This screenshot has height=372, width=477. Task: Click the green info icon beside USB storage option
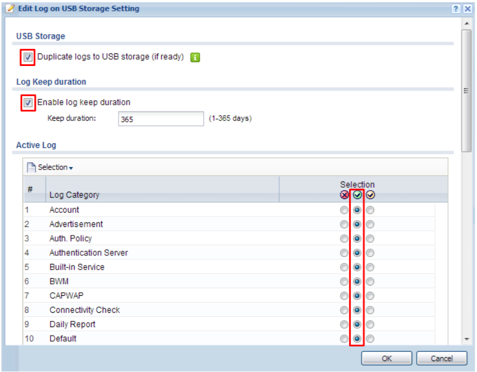(x=194, y=57)
